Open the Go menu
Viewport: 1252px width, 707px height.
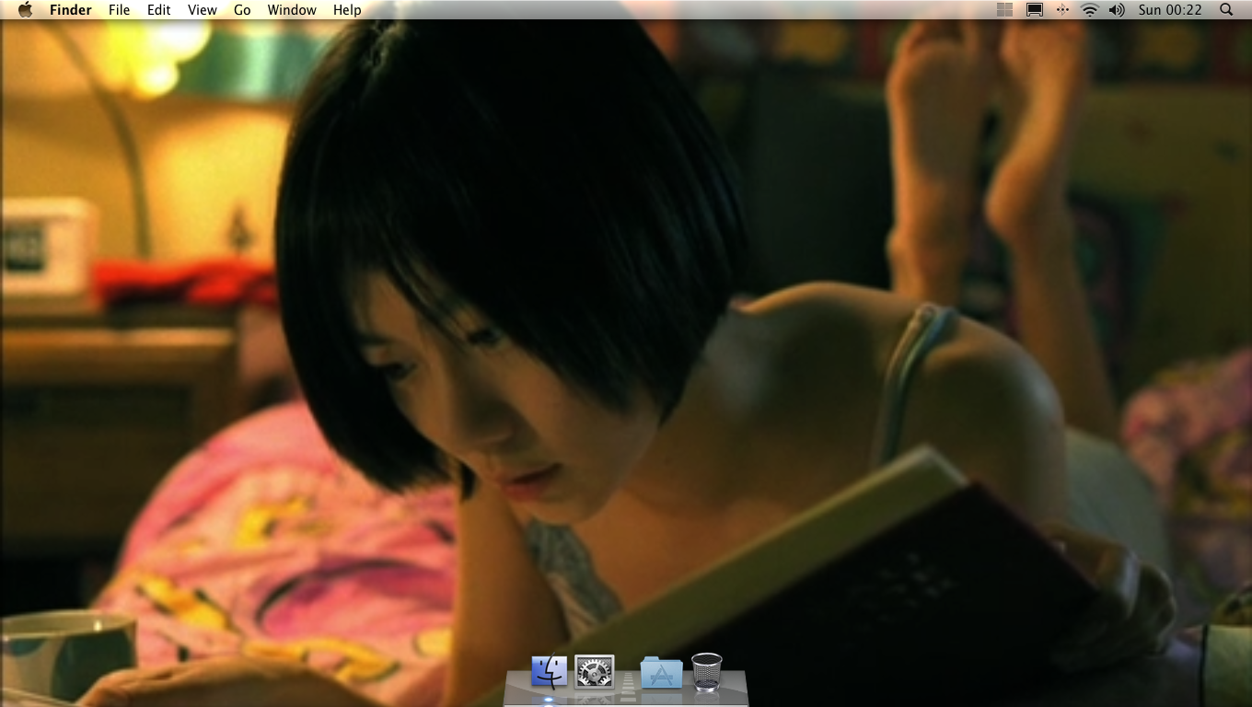242,9
